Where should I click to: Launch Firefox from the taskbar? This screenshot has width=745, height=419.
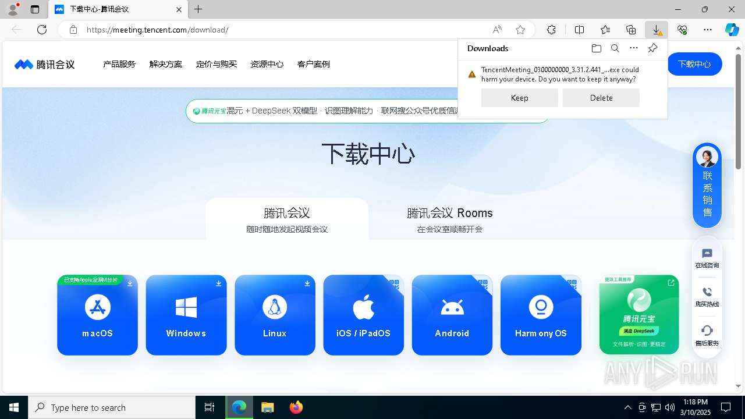[x=296, y=407]
